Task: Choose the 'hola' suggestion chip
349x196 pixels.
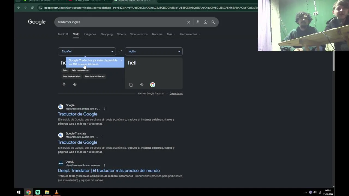Action: (65, 71)
